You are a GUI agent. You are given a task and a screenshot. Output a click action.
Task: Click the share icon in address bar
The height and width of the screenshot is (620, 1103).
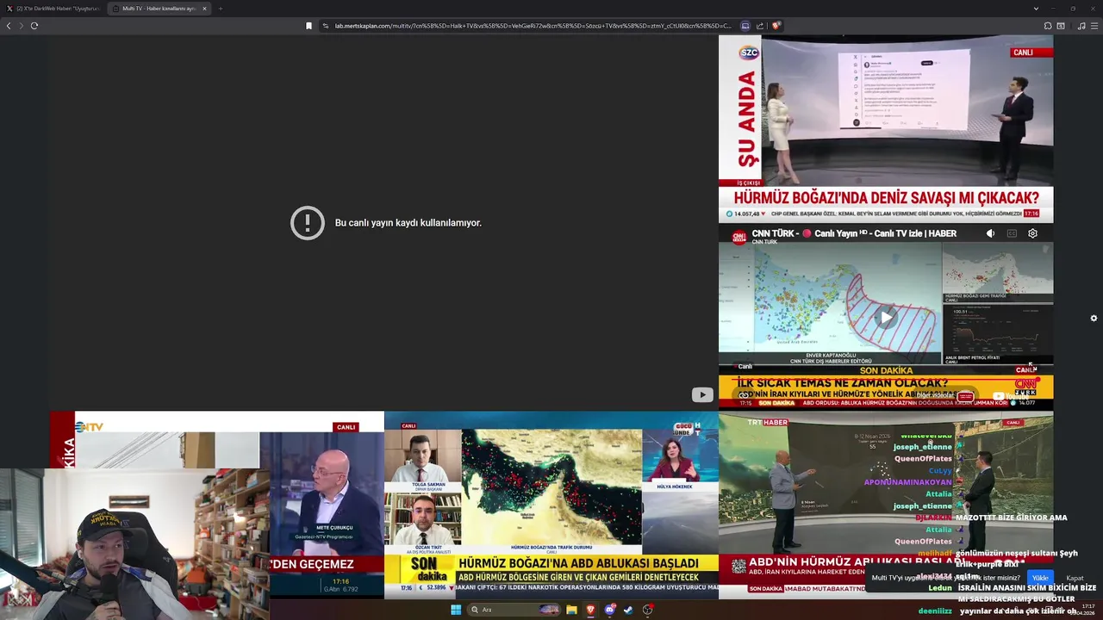point(760,26)
